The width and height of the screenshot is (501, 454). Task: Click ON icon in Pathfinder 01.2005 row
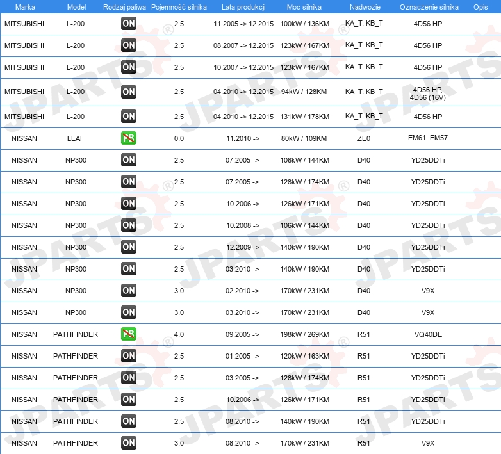click(128, 355)
